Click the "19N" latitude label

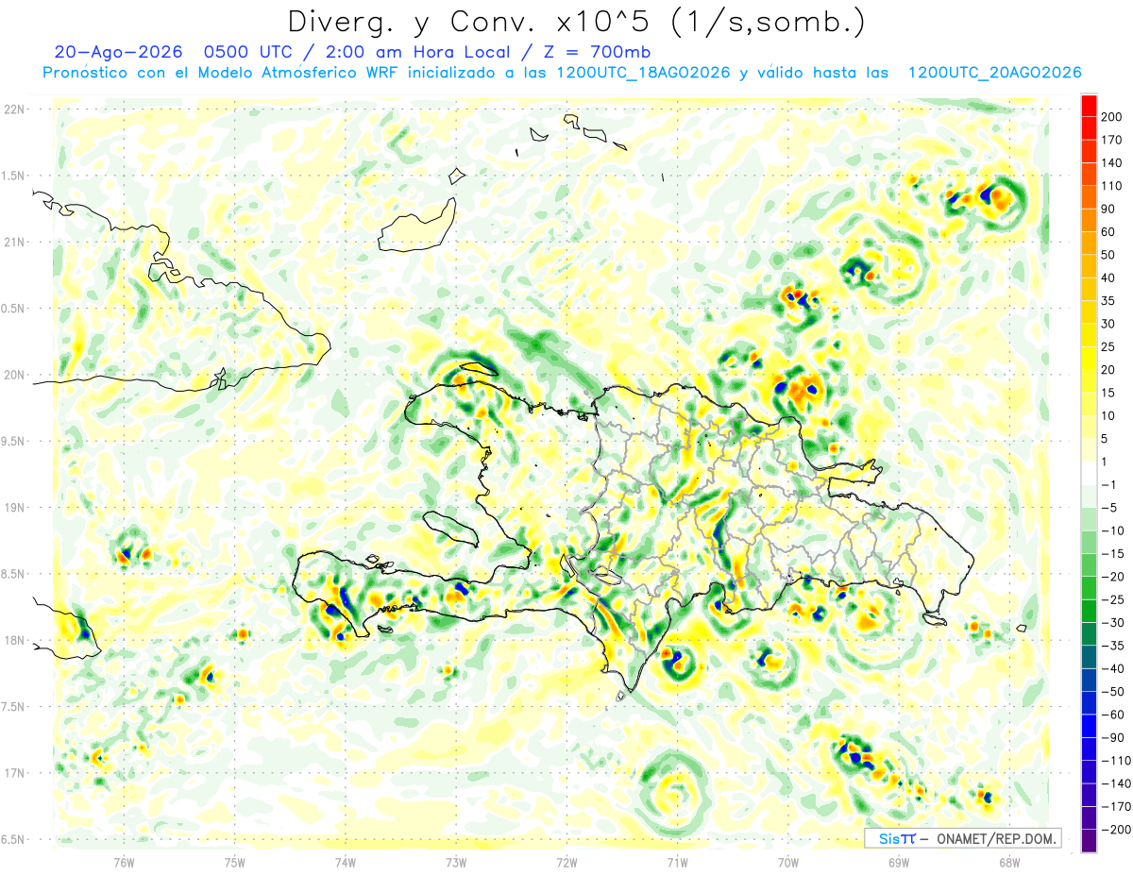[x=15, y=508]
